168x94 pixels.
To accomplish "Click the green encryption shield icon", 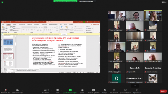I will click(x=2, y=2).
